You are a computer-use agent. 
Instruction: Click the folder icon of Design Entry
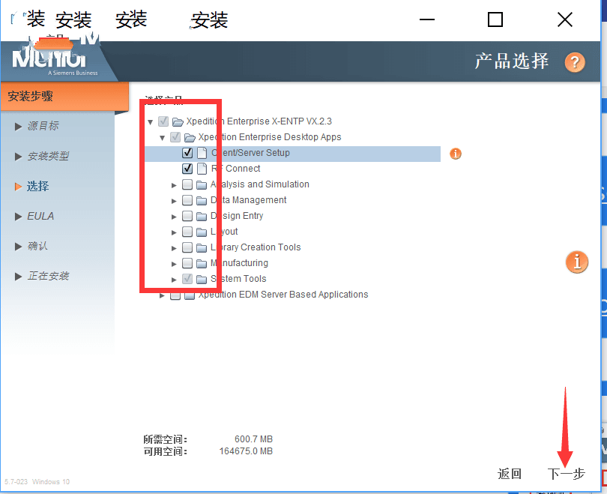pos(202,216)
